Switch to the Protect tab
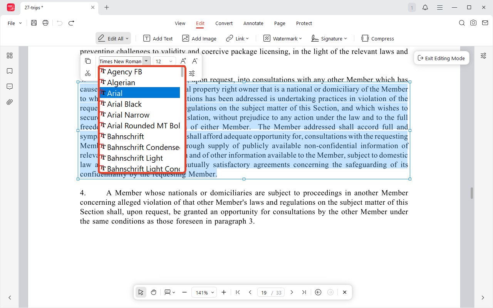The image size is (493, 308). click(x=304, y=23)
